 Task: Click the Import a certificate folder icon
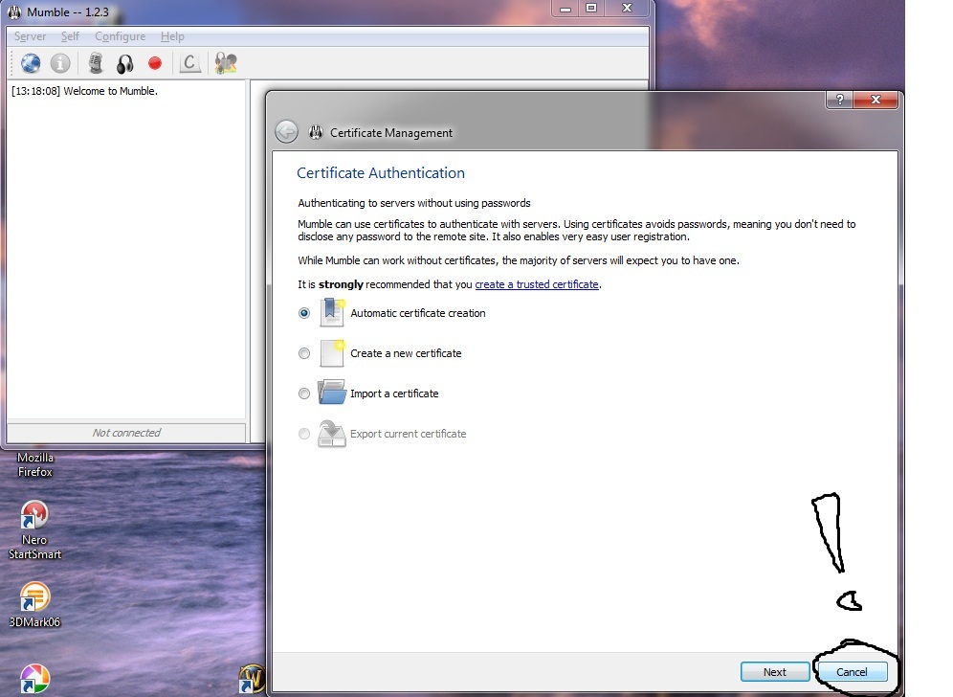pos(332,393)
